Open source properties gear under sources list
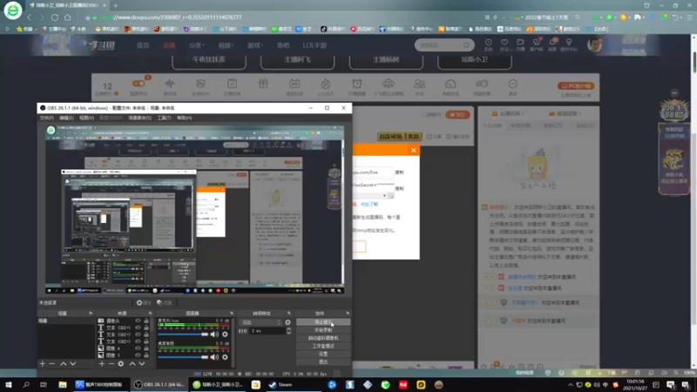The image size is (697, 392). [120, 363]
